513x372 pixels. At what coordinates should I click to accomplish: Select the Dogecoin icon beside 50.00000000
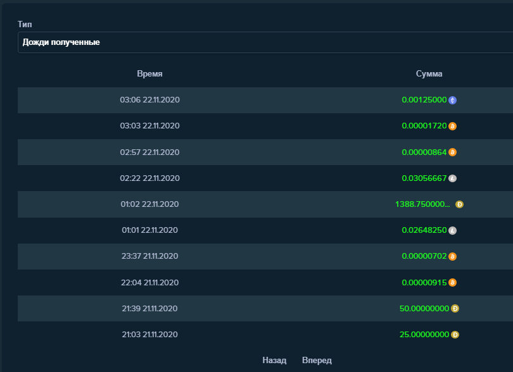[455, 309]
